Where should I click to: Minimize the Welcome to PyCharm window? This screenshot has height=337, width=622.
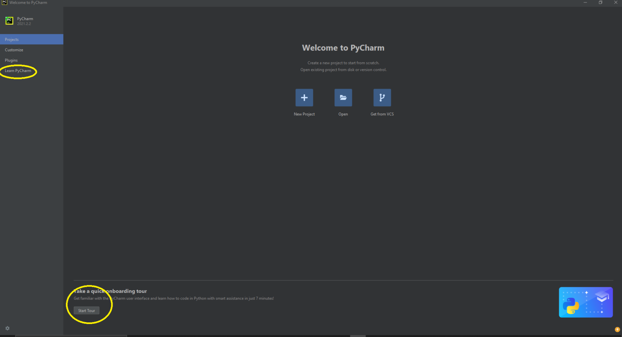(x=585, y=2)
